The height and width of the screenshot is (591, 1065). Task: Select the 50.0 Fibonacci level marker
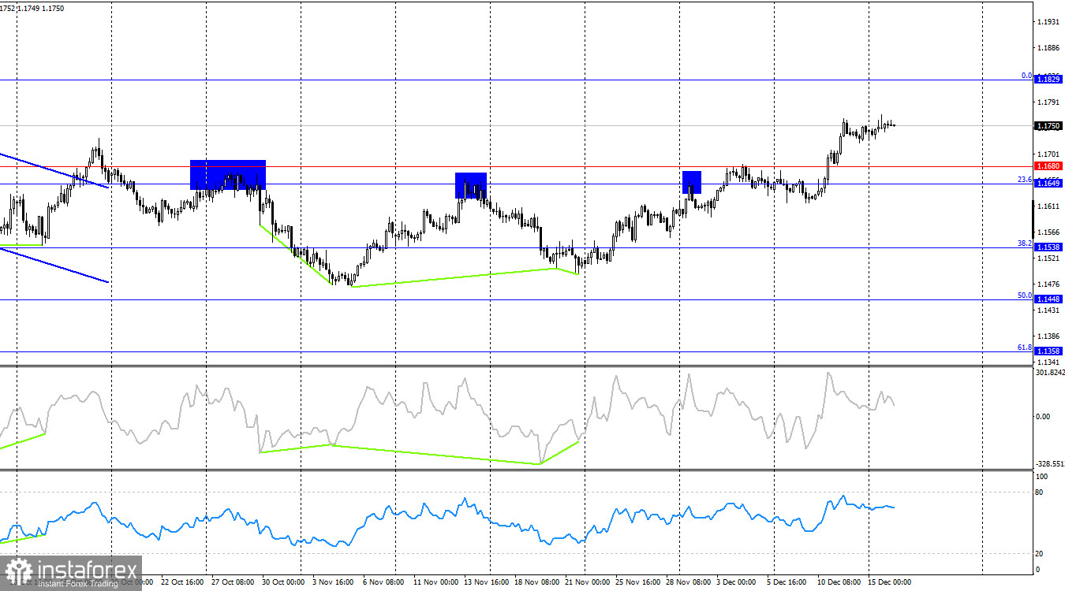pyautogui.click(x=1024, y=295)
